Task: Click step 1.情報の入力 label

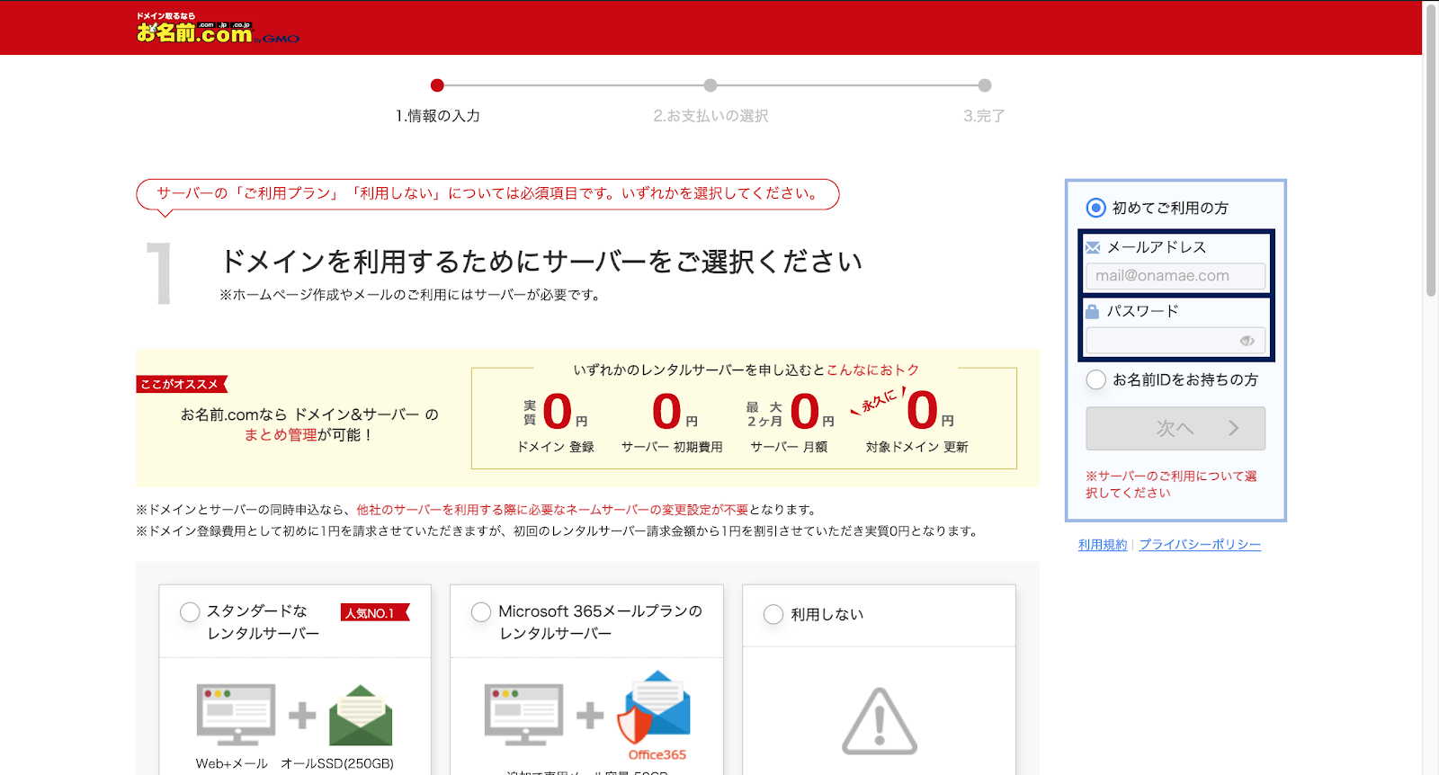Action: (438, 116)
